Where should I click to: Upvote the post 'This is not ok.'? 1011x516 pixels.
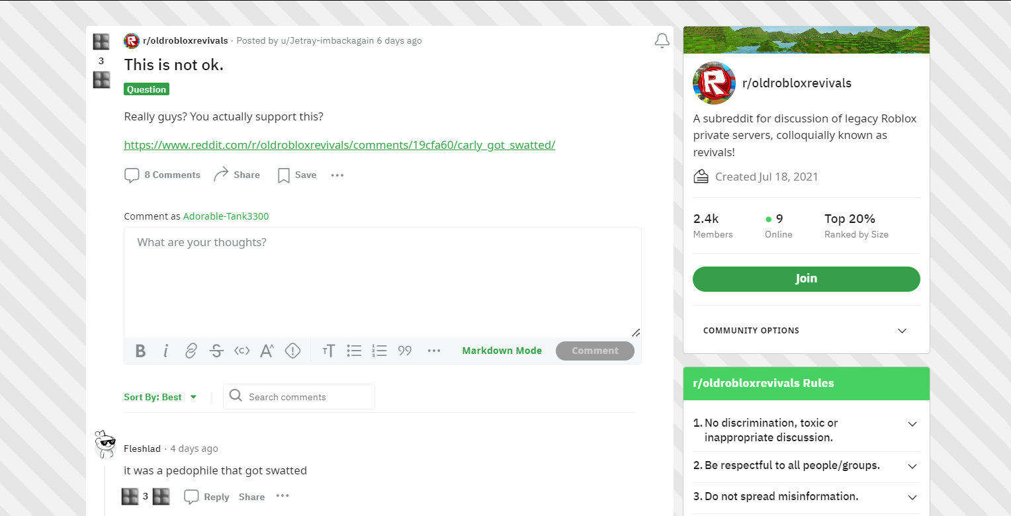point(101,42)
